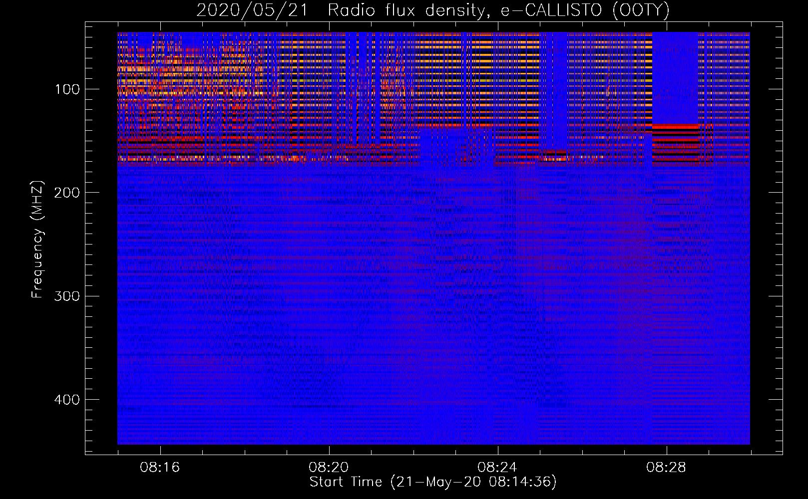Click the 08:20 time tick label
Image resolution: width=808 pixels, height=499 pixels.
[x=329, y=468]
